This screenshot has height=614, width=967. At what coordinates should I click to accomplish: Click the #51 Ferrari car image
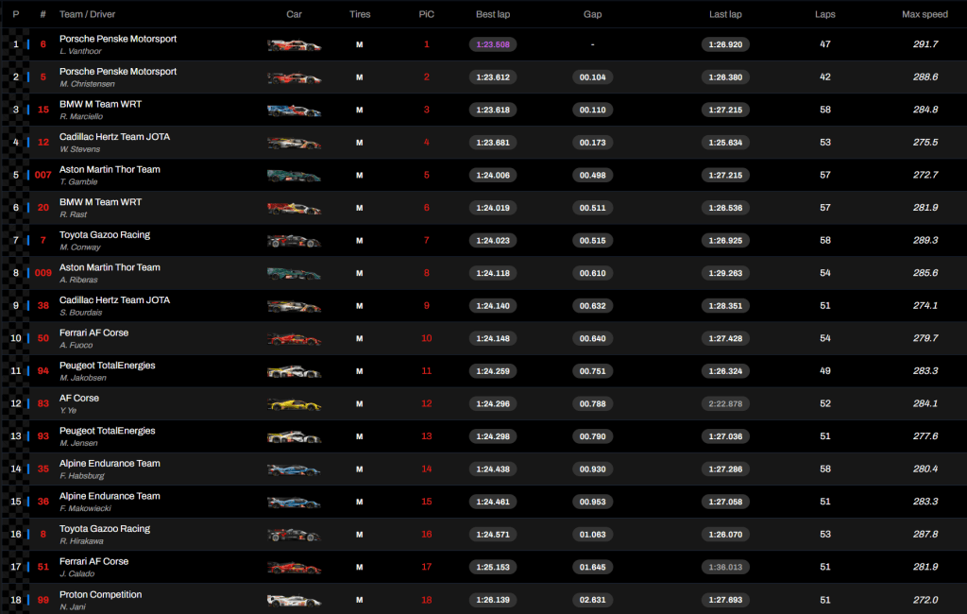295,567
